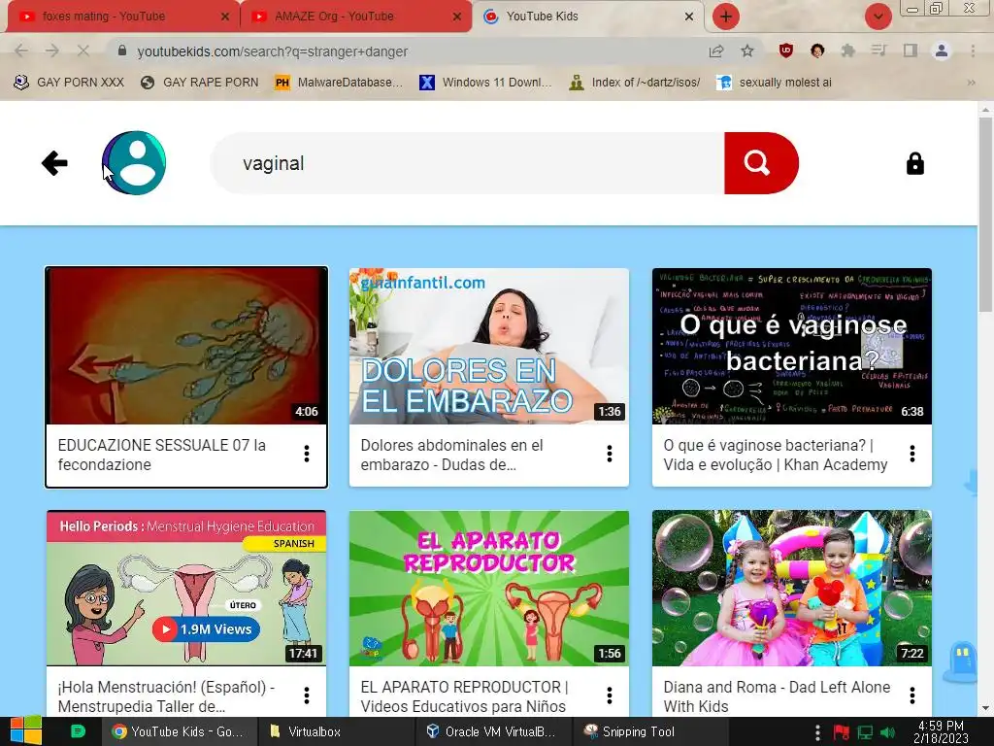The width and height of the screenshot is (994, 746).
Task: Open tab search dropdown arrow
Action: click(x=878, y=17)
